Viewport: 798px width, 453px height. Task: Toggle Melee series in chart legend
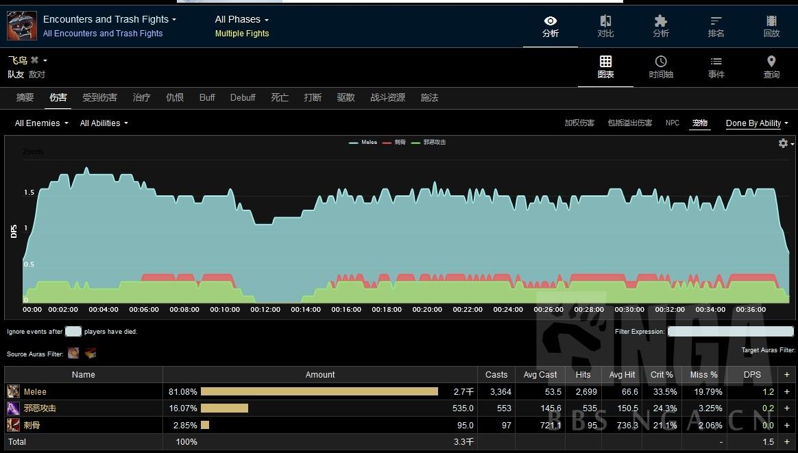tap(363, 142)
